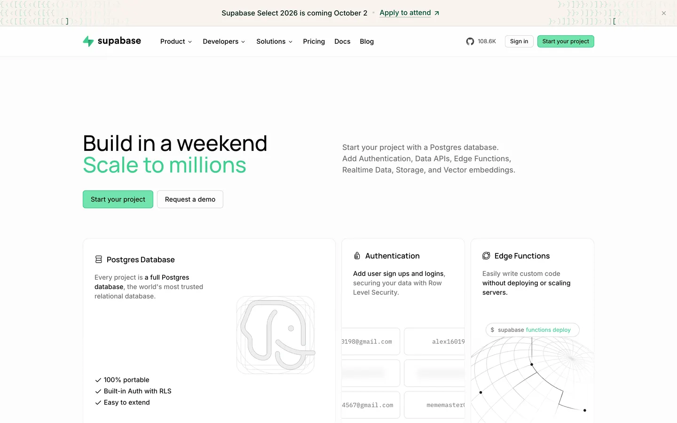The width and height of the screenshot is (677, 423).
Task: Click the mememaster email tile
Action: click(434, 405)
